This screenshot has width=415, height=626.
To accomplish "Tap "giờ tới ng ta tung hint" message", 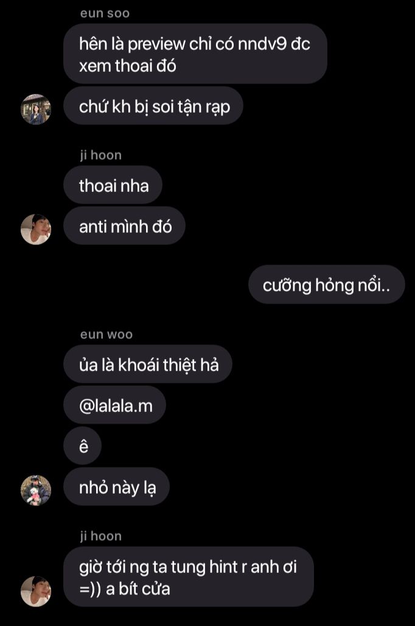I will coord(189,577).
